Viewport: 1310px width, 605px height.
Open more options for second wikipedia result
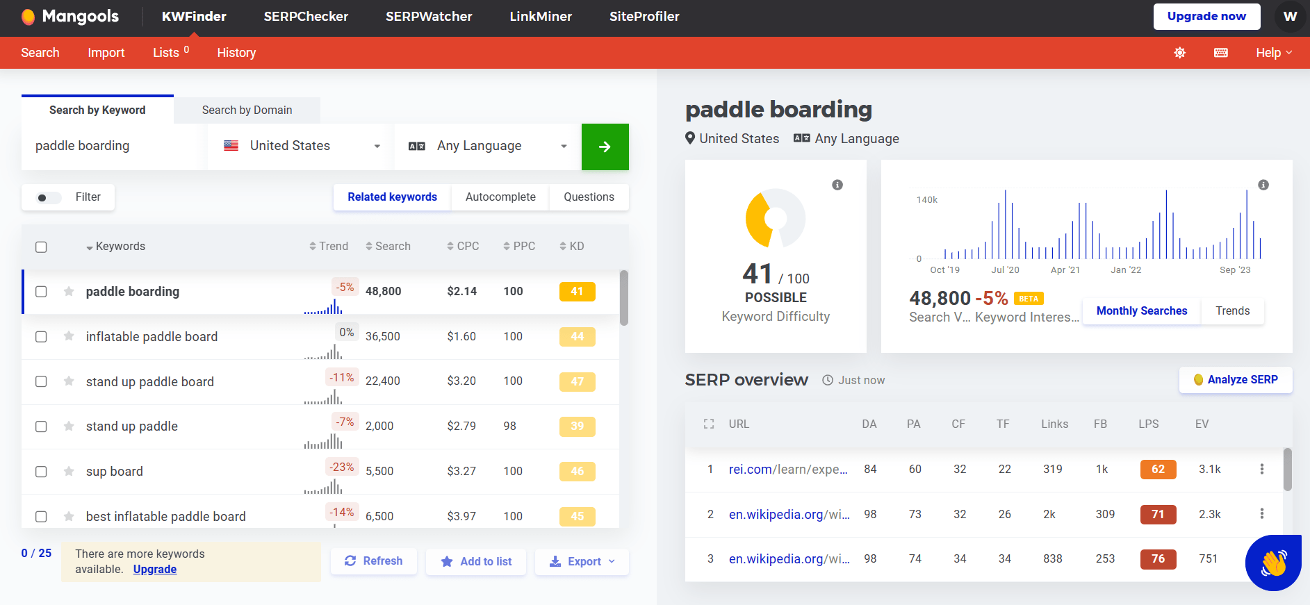coord(1262,513)
